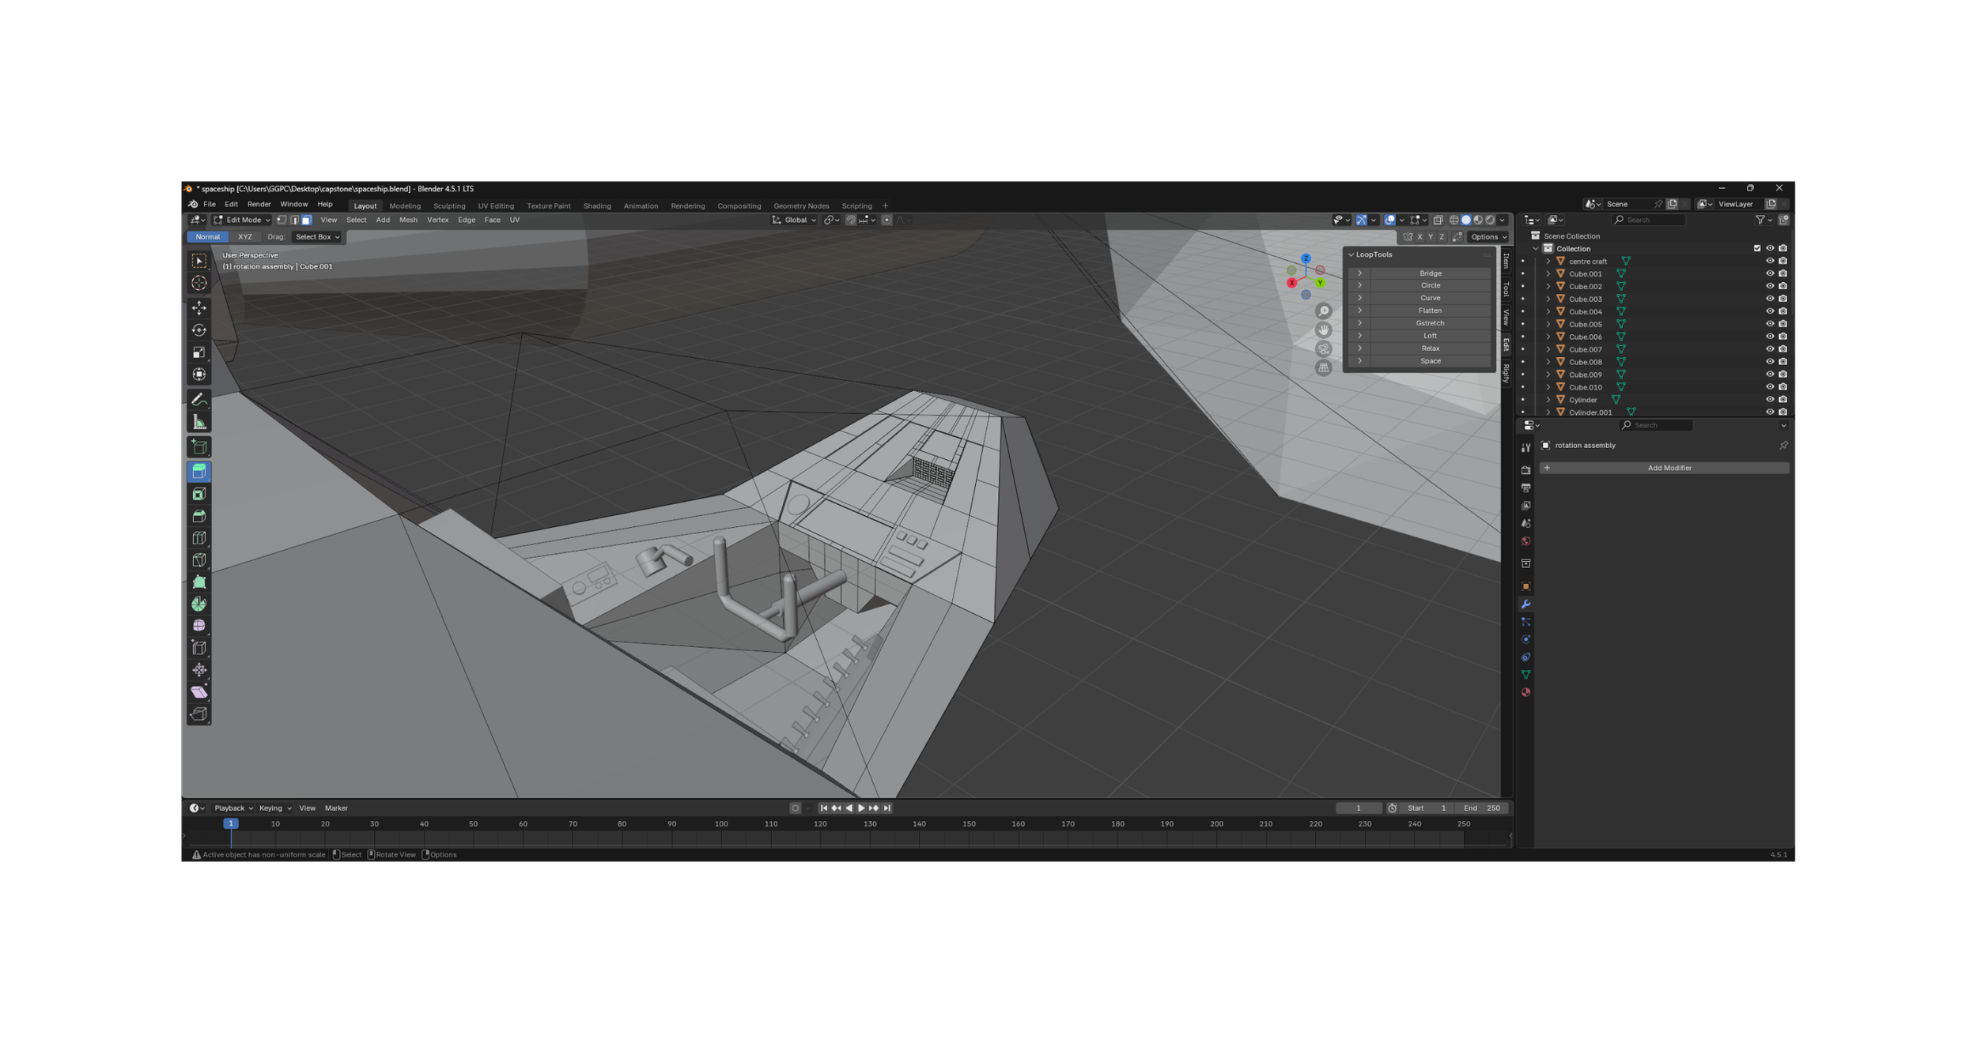Toggle visibility of Cube.005 in the outliner
Screen dimensions: 1977x1043
[x=1770, y=324]
